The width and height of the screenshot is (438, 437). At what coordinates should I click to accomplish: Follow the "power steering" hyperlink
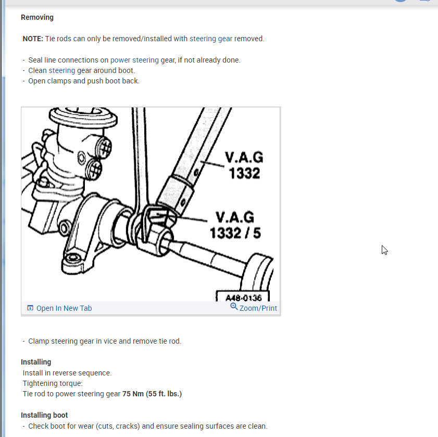(x=134, y=59)
